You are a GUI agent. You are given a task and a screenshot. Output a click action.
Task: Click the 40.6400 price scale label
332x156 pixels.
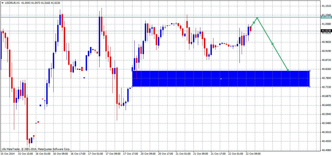(326, 105)
